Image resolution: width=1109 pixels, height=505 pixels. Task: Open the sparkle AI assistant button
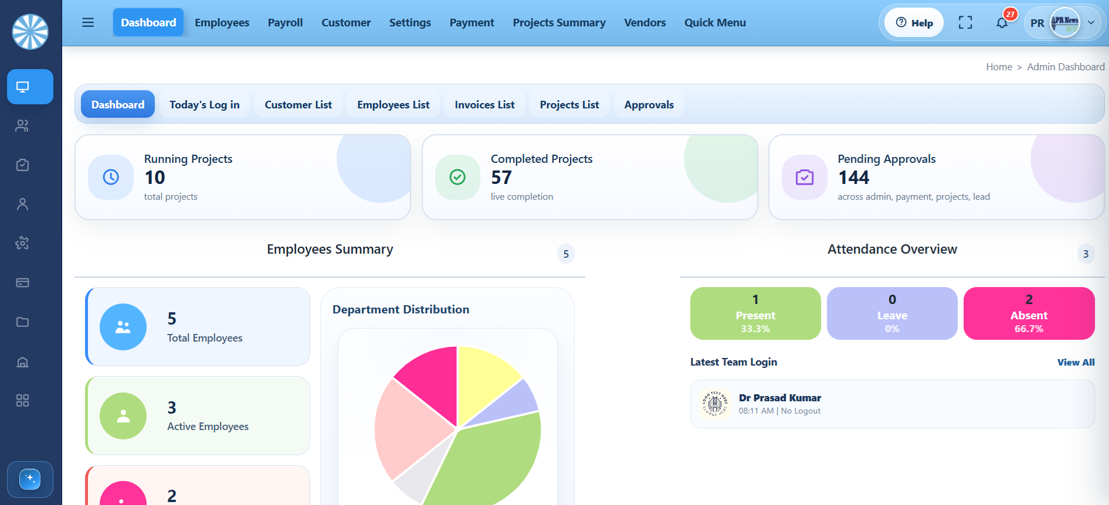[30, 479]
